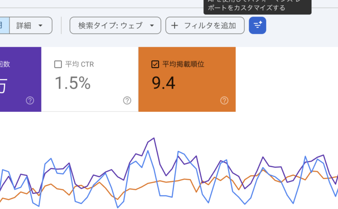Open the 検索タイプ dropdown arrow
The width and height of the screenshot is (338, 209).
[152, 25]
